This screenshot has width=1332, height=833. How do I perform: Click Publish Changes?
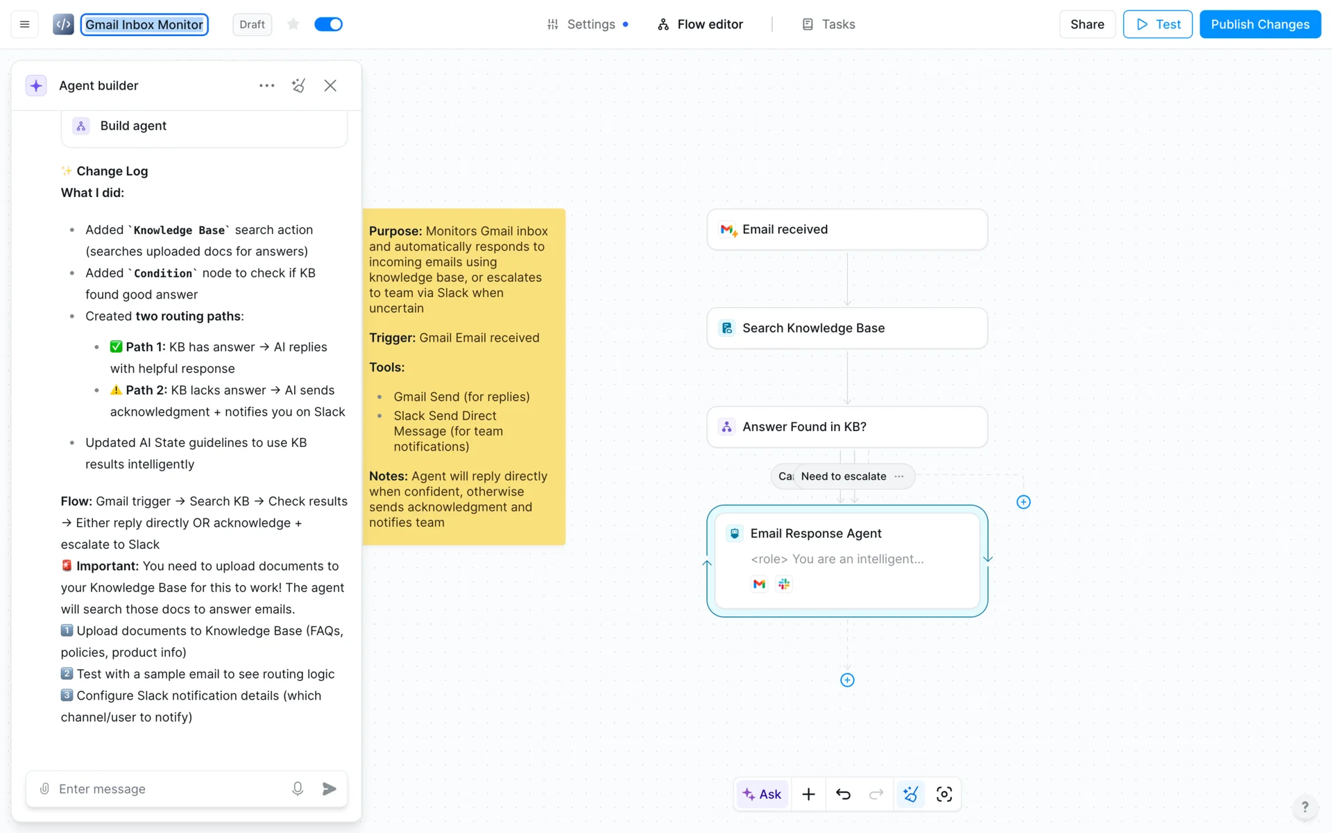(x=1260, y=24)
